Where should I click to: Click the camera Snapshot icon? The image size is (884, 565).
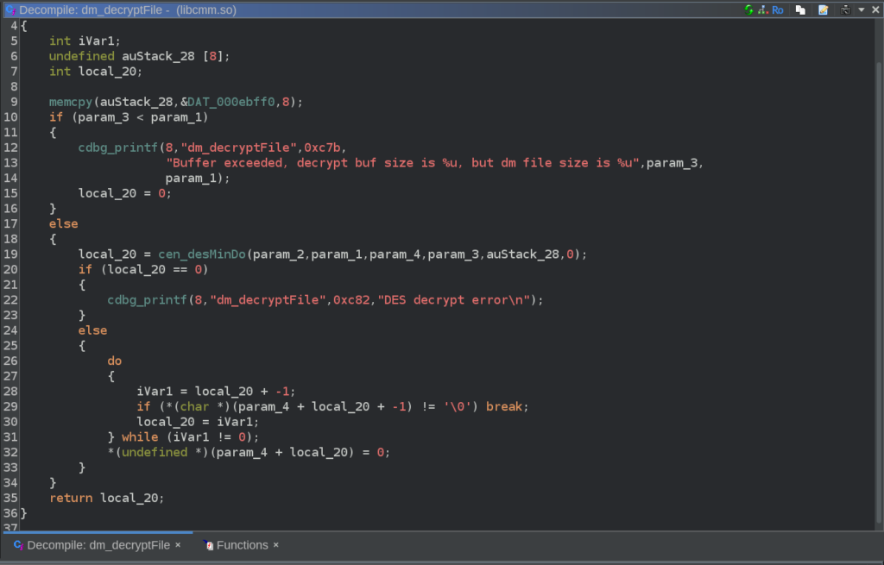(845, 9)
